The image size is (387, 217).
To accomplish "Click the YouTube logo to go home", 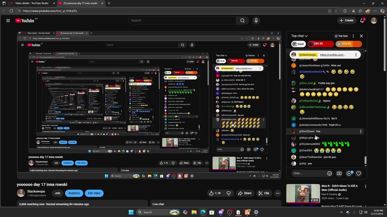I will pyautogui.click(x=25, y=20).
